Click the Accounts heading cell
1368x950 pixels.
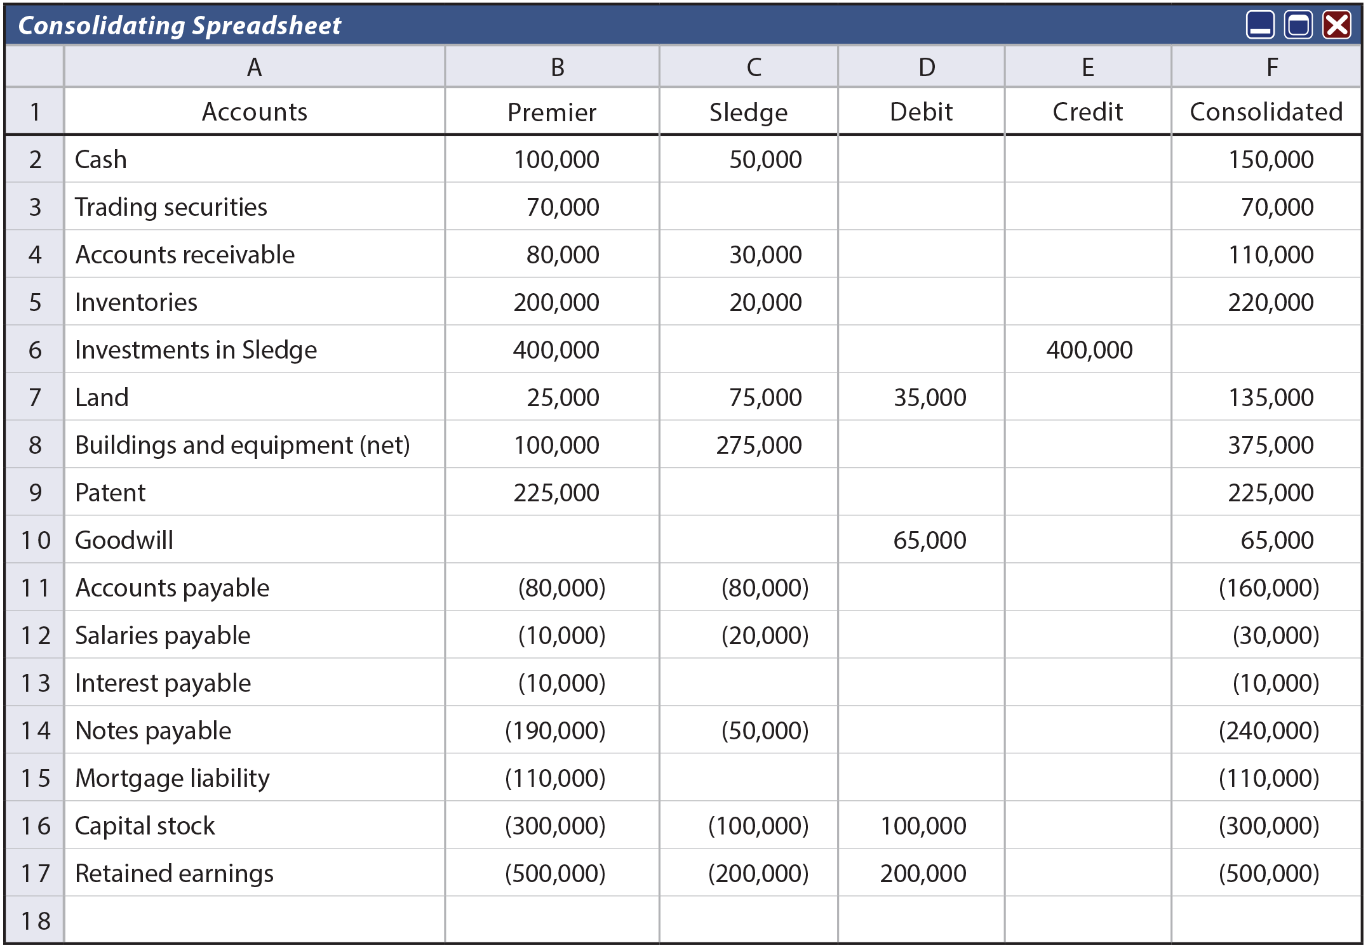(254, 111)
